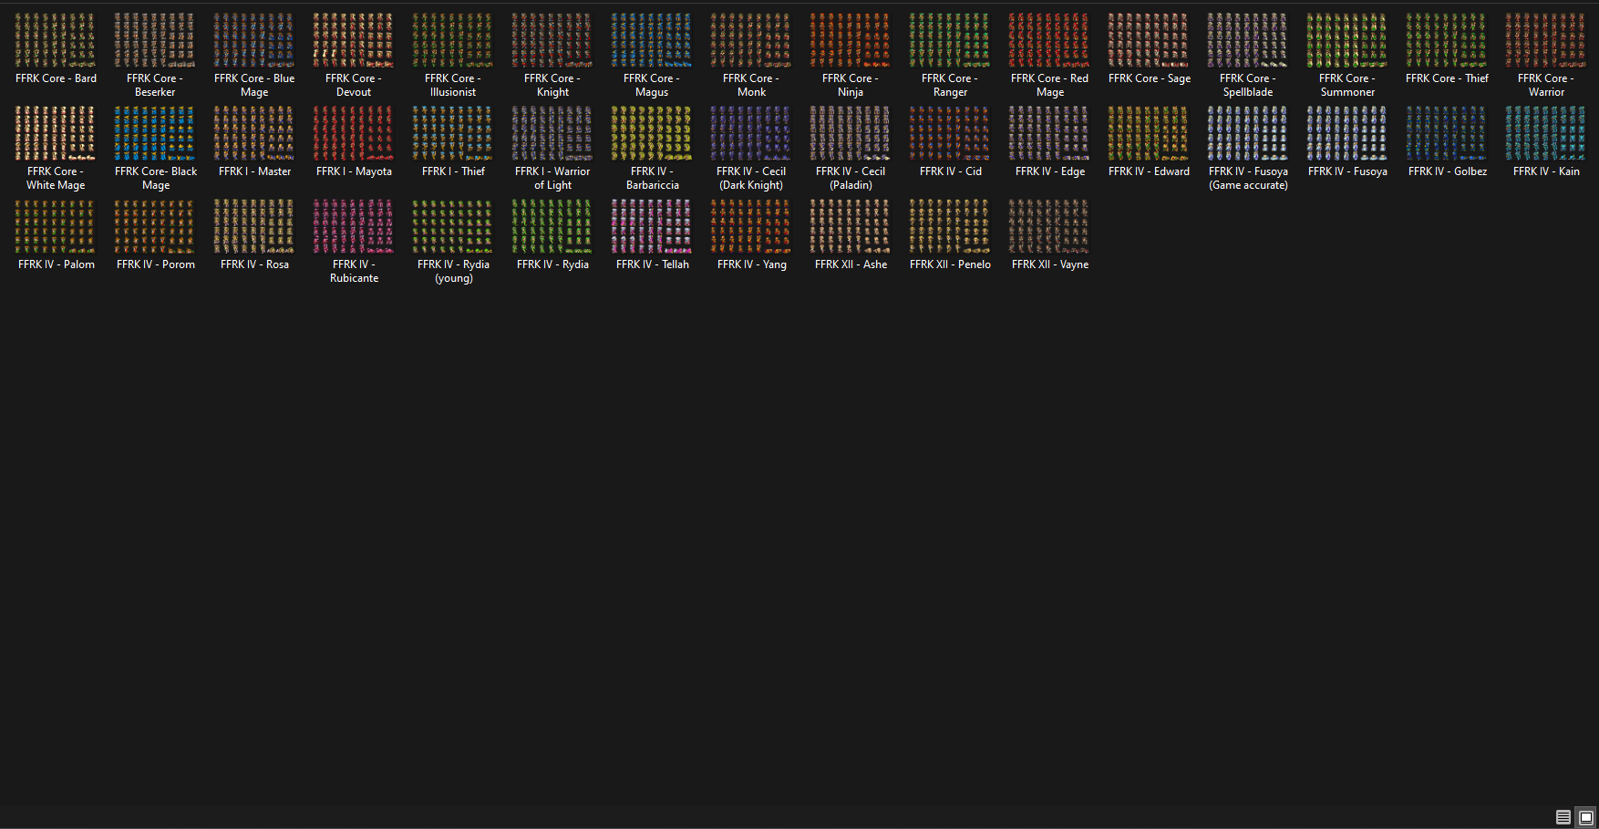Select the Fusoya (Game accurate) thumbnail
Image resolution: width=1599 pixels, height=829 pixels.
1248,133
